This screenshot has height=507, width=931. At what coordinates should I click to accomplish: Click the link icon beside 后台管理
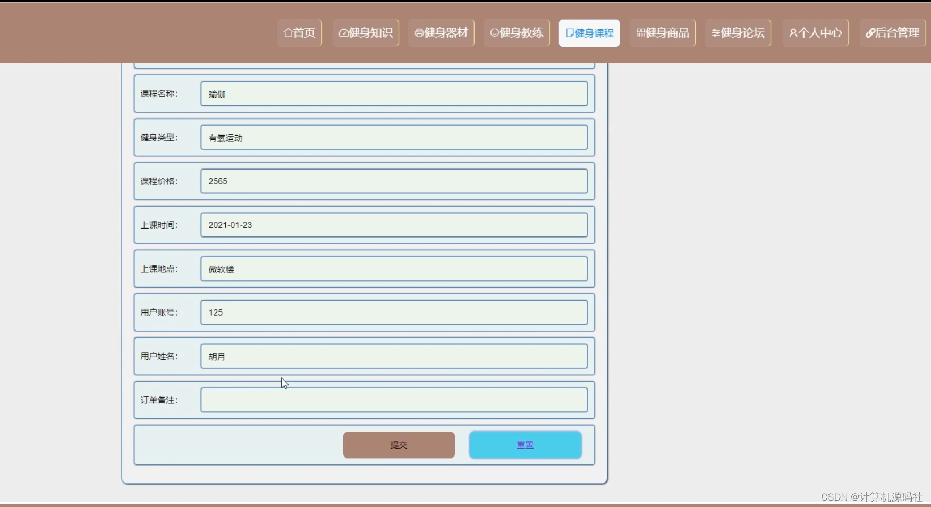870,33
